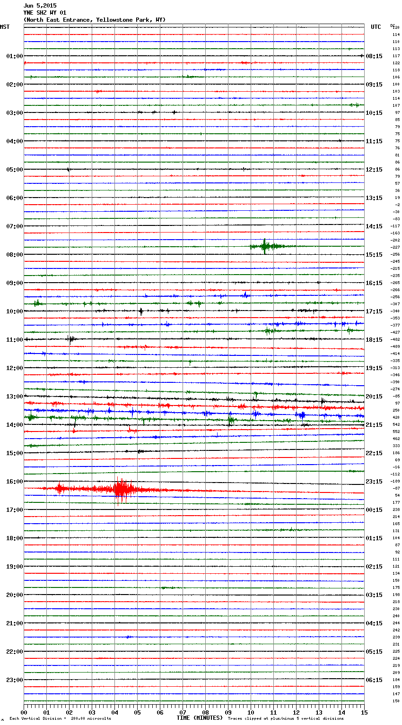
Task: Click the '10:15' UTC time label
Action: [x=374, y=113]
